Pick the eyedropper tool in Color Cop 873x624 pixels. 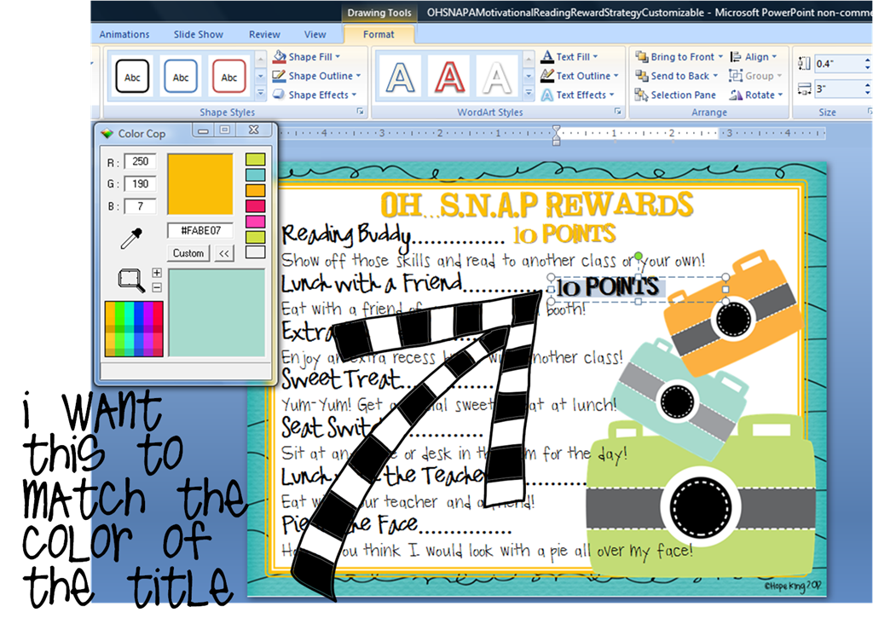pyautogui.click(x=131, y=238)
